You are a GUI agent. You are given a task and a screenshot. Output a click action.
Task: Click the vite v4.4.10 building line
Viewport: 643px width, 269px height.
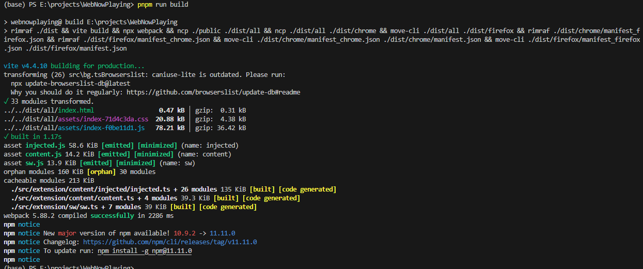point(74,66)
